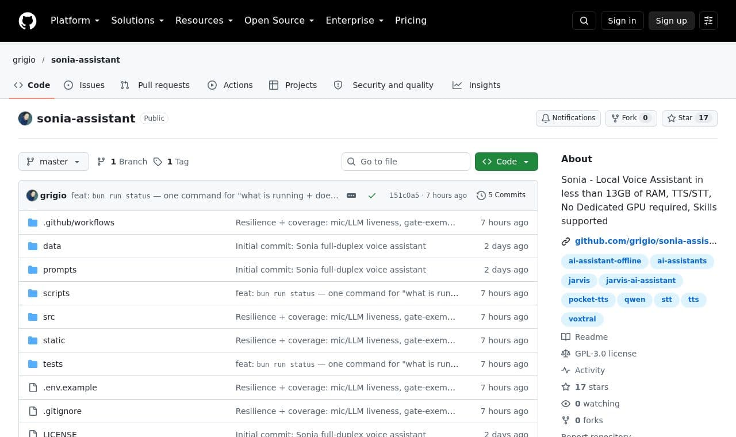Click the Sign in button

tap(622, 21)
